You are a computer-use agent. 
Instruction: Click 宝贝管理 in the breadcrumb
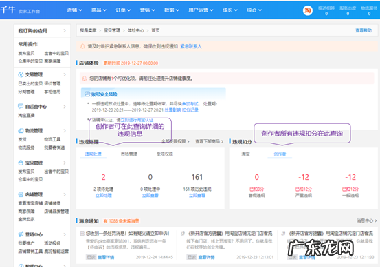(112, 30)
